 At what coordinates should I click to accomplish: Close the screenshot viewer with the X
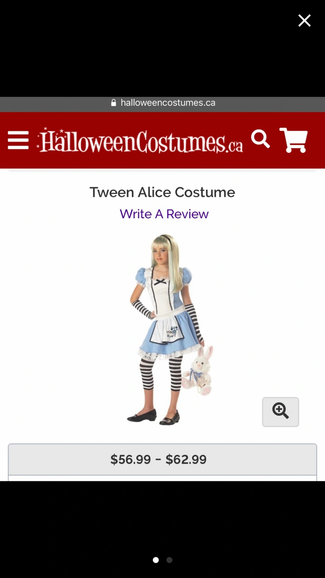(x=305, y=20)
